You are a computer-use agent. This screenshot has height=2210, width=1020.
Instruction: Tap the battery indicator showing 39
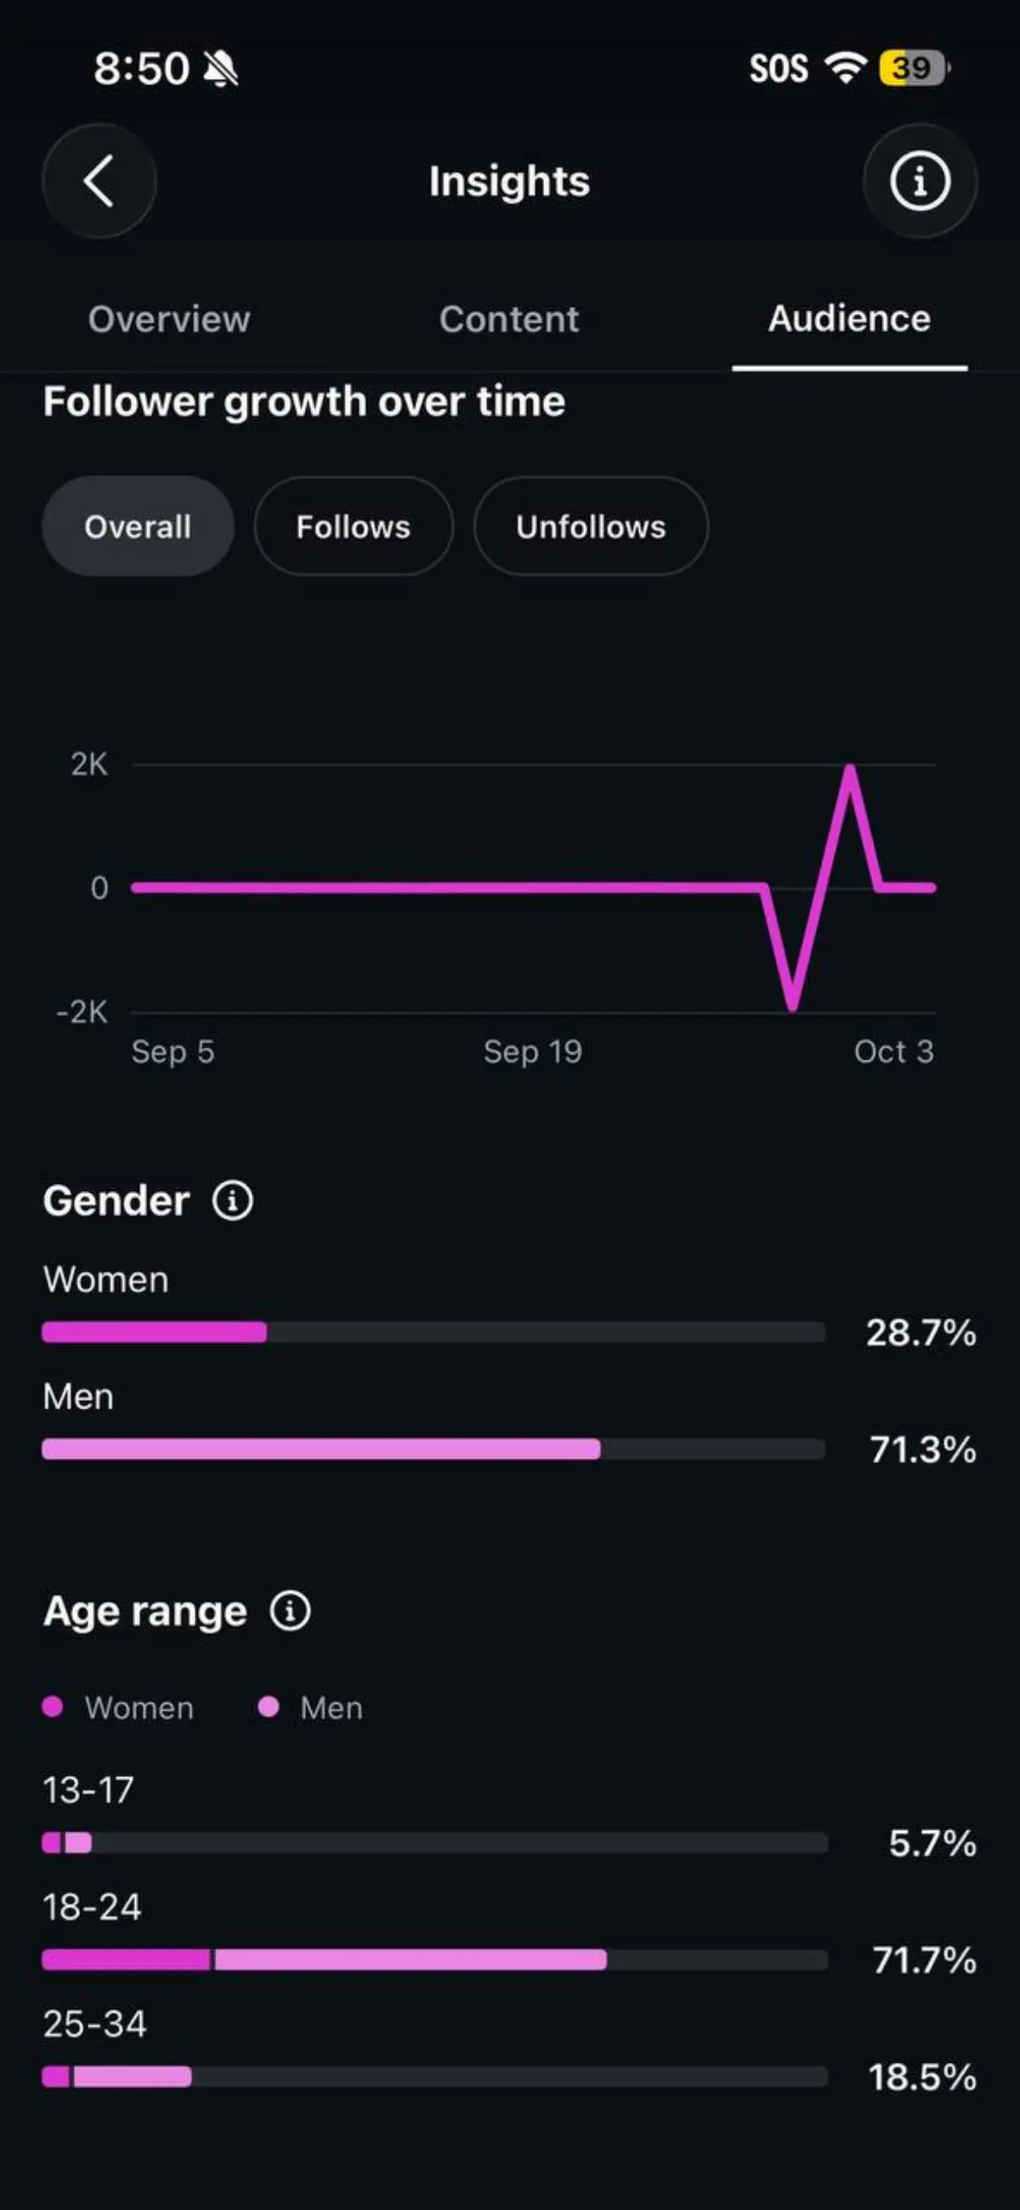pyautogui.click(x=914, y=68)
